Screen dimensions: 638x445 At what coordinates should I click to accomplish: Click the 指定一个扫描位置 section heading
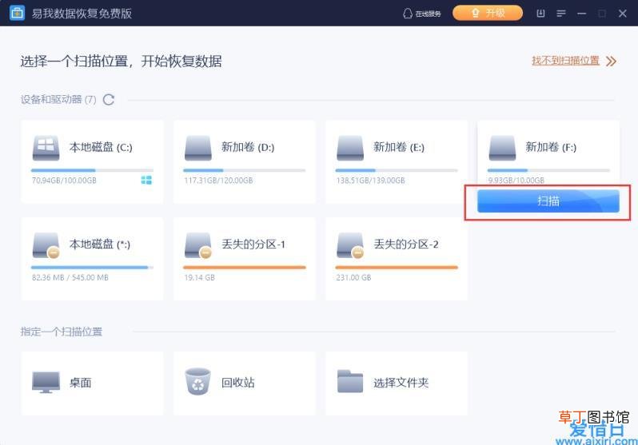click(62, 332)
